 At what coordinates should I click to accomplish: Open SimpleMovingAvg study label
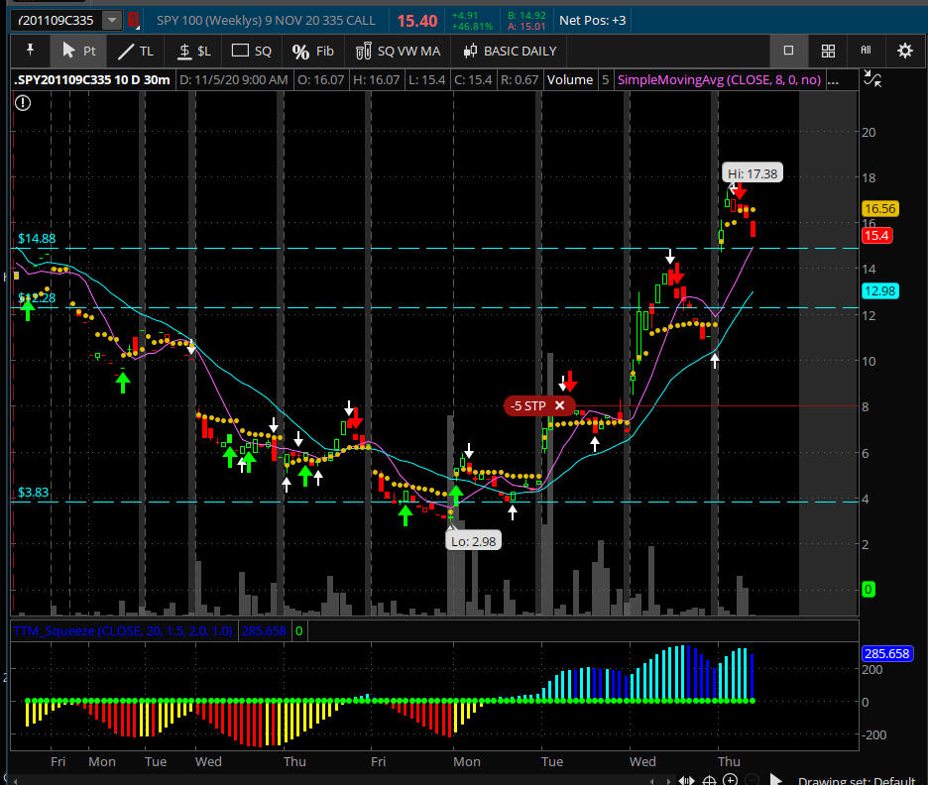tap(718, 79)
